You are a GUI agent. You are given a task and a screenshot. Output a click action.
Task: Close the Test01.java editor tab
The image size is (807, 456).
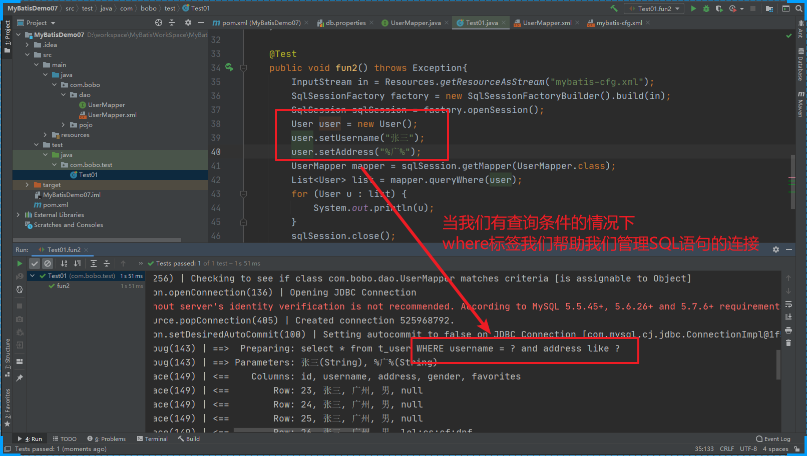[504, 22]
